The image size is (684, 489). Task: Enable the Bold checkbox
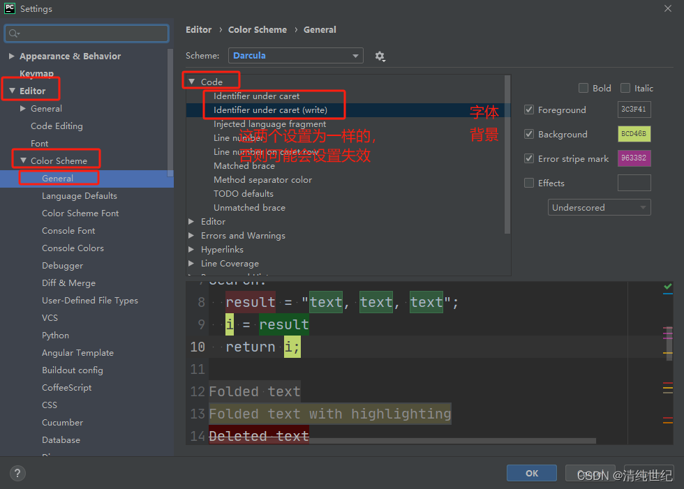[x=583, y=88]
